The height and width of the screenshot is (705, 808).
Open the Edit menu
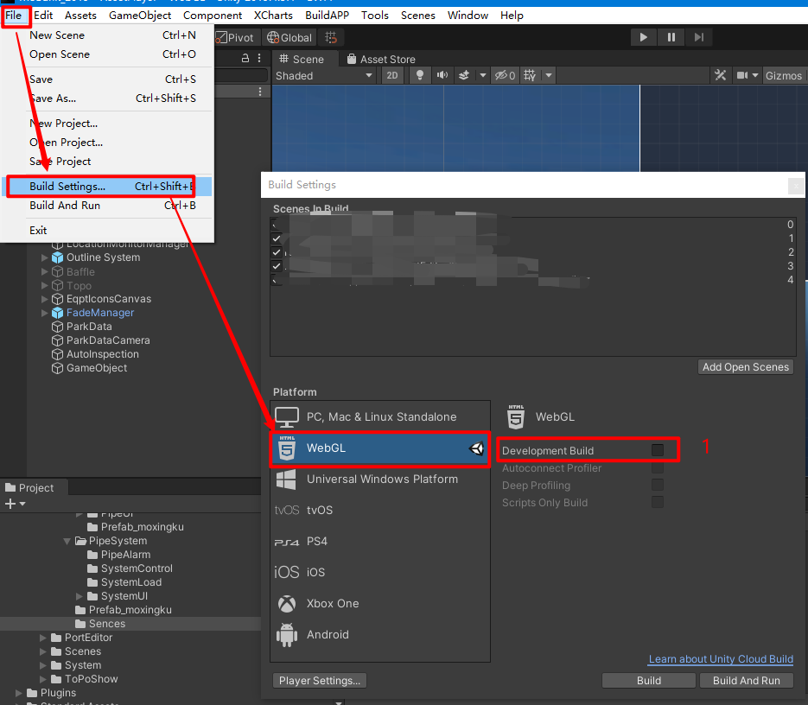pos(43,16)
